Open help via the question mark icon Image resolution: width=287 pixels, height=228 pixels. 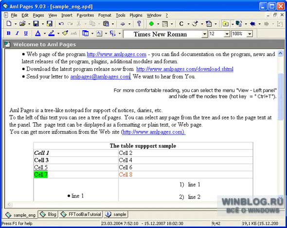pyautogui.click(x=139, y=24)
